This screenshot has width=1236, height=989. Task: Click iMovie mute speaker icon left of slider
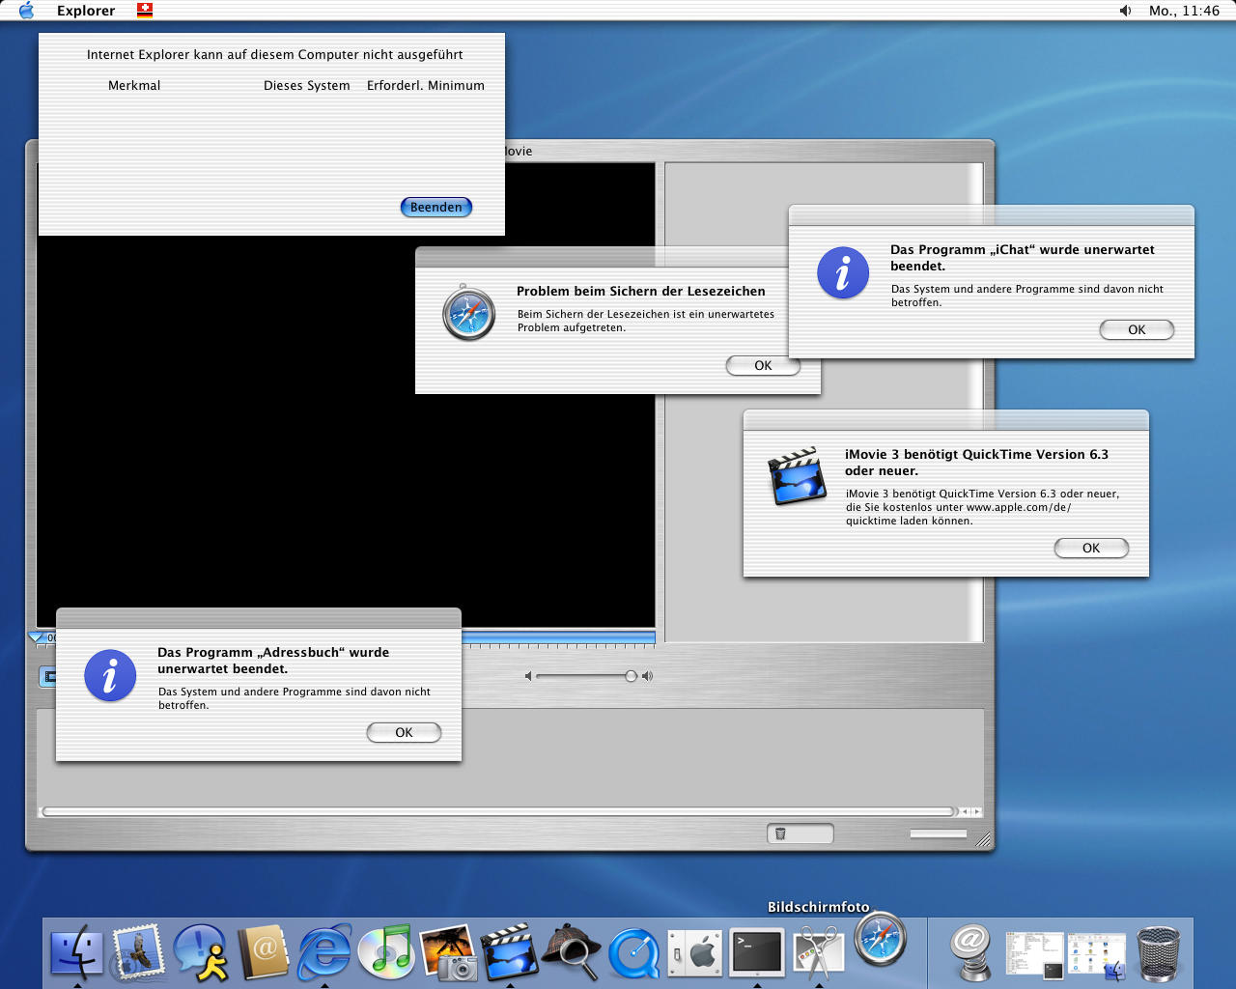528,676
